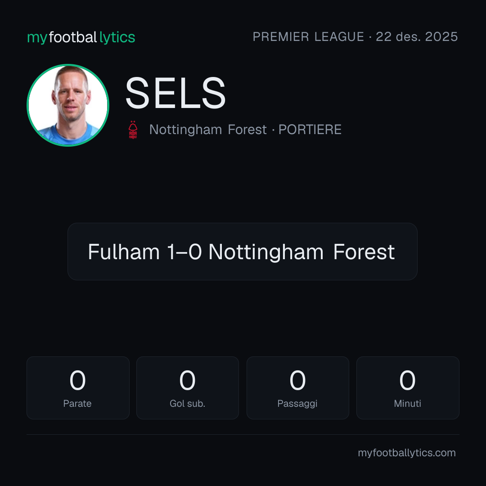The width and height of the screenshot is (486, 486).
Task: Click the Nottingham Forest club crest icon
Action: point(133,130)
